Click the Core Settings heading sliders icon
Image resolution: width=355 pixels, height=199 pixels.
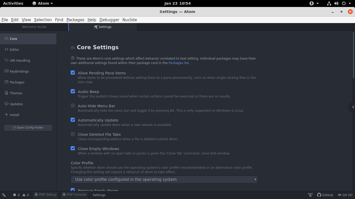73,47
